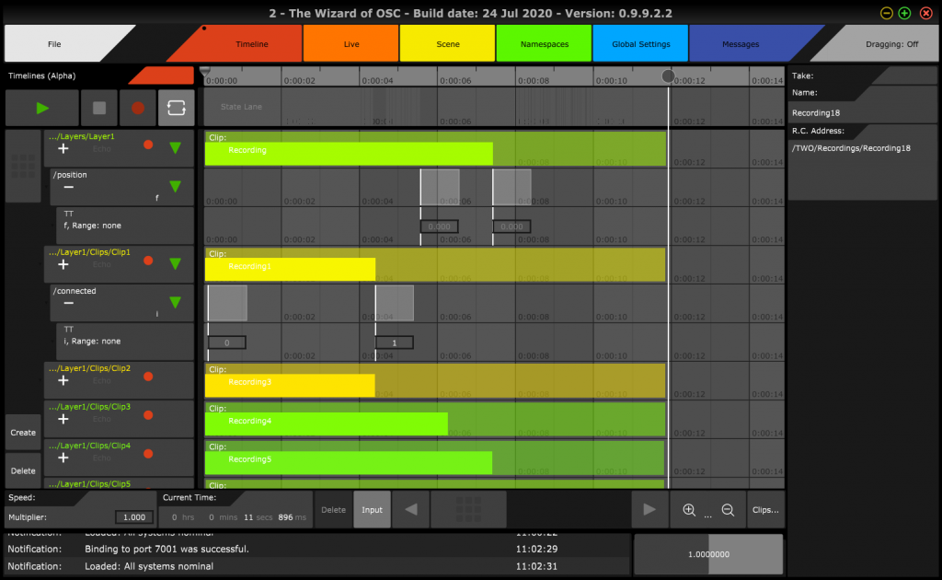
Task: Click the 1.0000000 slider at bottom right
Action: point(709,554)
